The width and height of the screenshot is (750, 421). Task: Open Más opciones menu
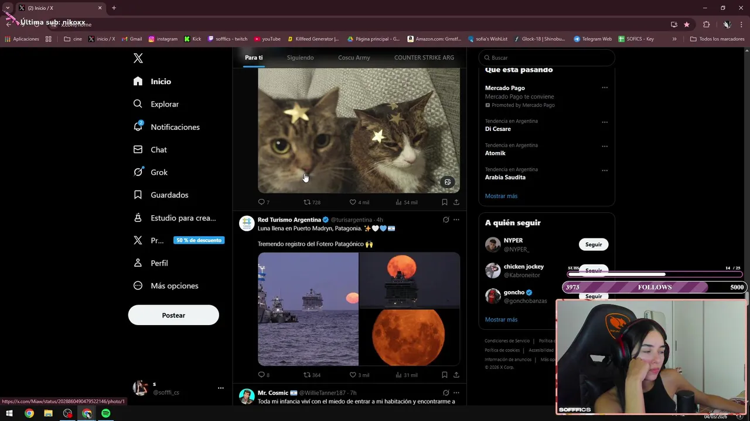point(166,286)
